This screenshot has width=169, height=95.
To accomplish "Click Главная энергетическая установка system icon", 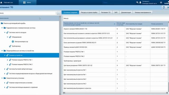I will tap(7, 83).
